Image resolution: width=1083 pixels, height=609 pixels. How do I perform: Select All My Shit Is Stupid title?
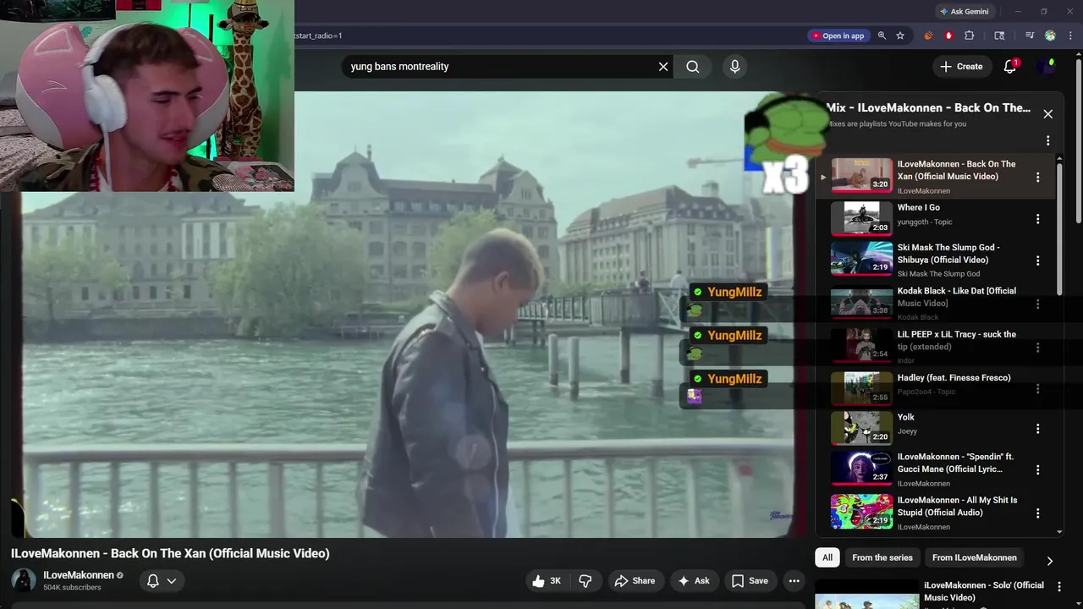[x=957, y=506]
